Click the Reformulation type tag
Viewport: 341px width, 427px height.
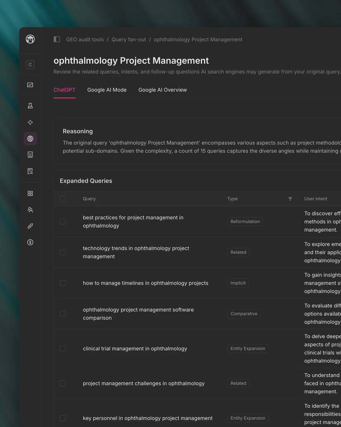coord(245,222)
